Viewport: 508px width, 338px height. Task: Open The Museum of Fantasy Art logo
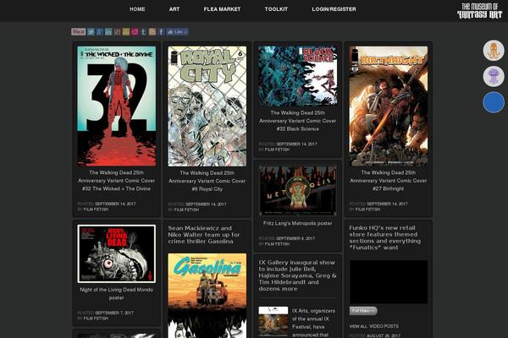(479, 11)
